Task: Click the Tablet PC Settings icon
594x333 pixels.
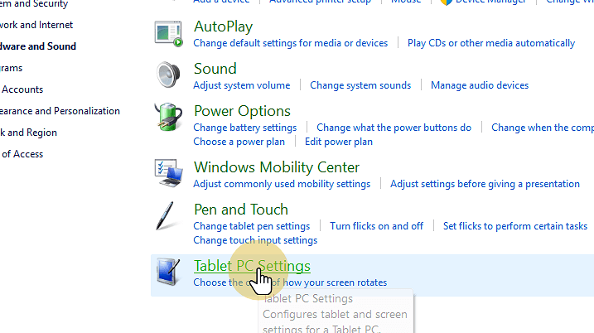Action: click(168, 272)
